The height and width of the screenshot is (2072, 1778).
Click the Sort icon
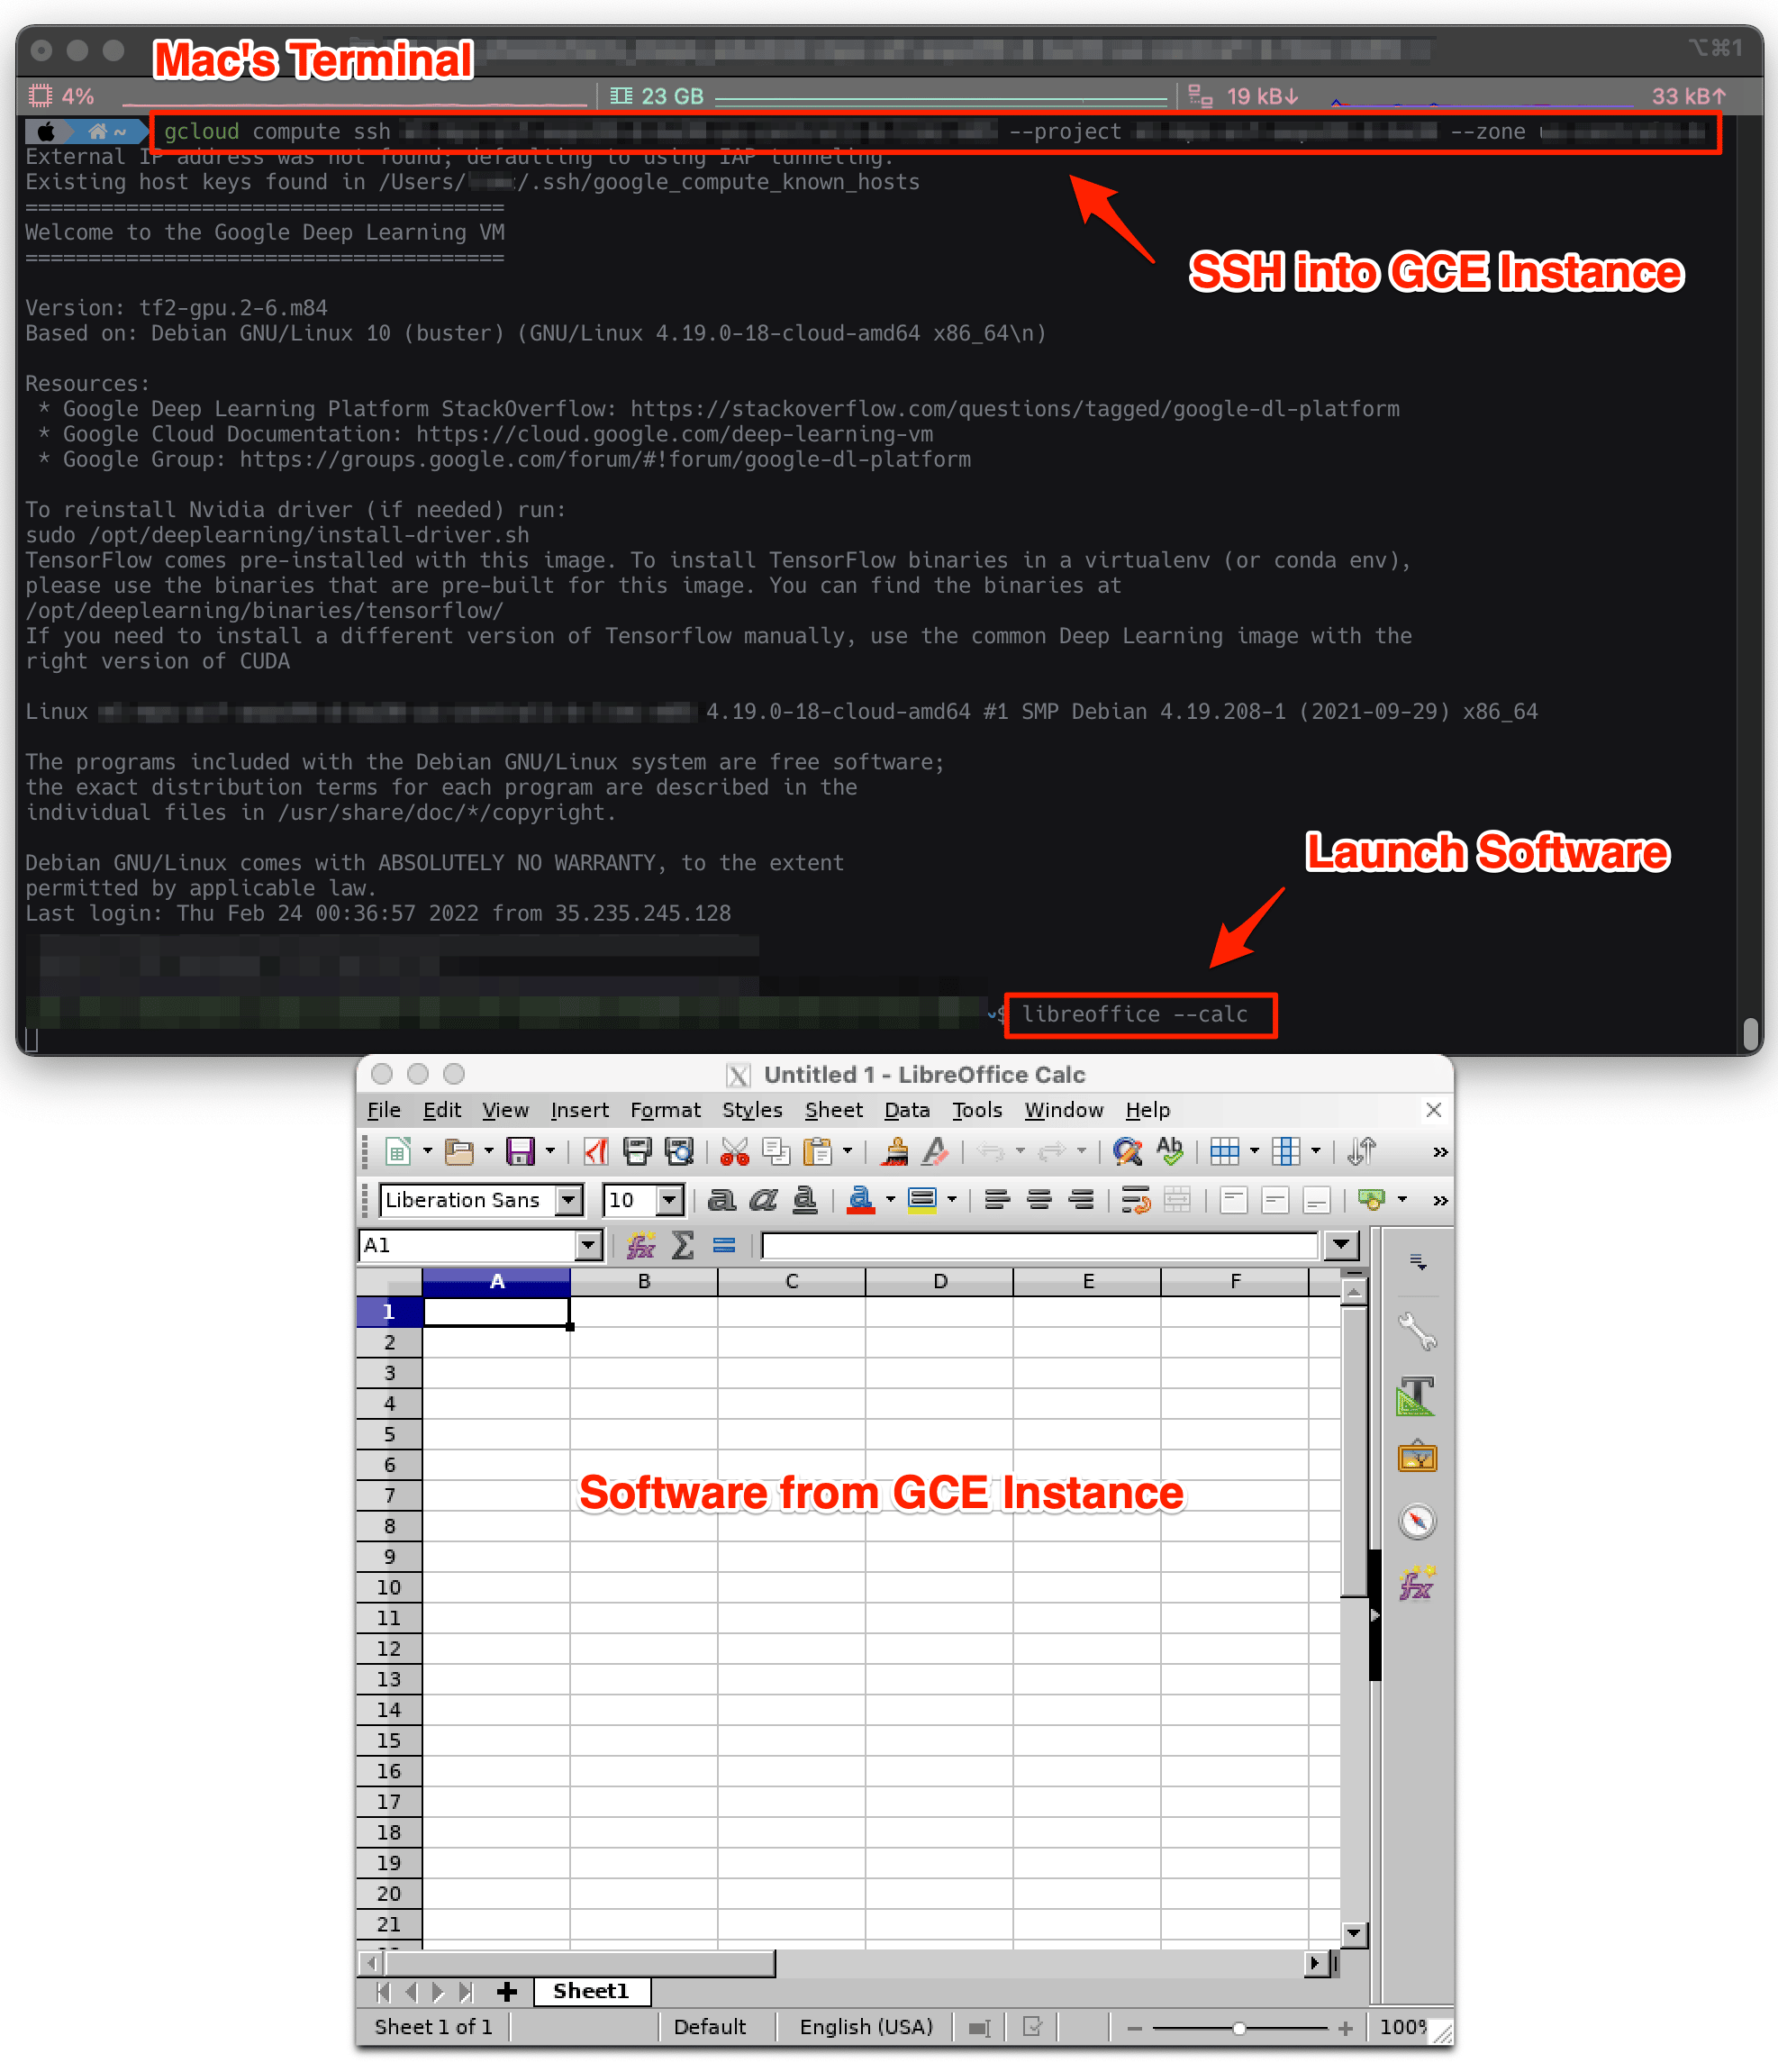(x=1361, y=1151)
